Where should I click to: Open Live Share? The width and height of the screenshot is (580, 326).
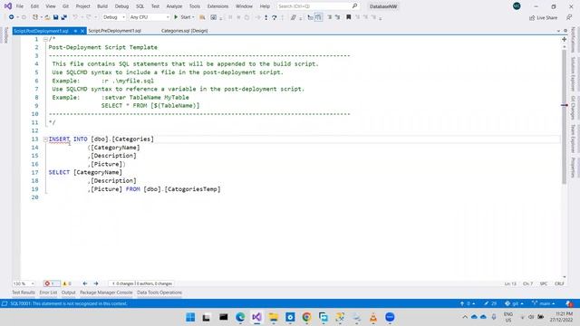pyautogui.click(x=543, y=17)
